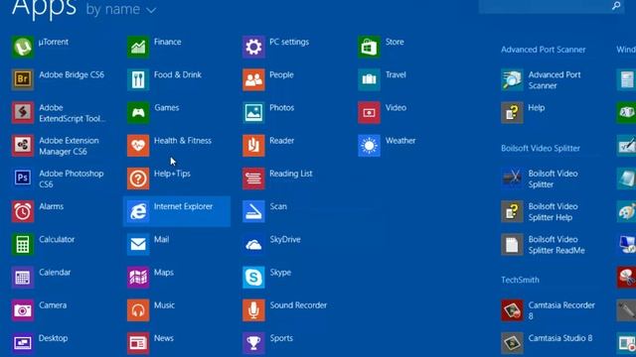Open Boilsoft Video Splitter ReadMe icon
Screen dimensions: 636x357
coord(512,244)
